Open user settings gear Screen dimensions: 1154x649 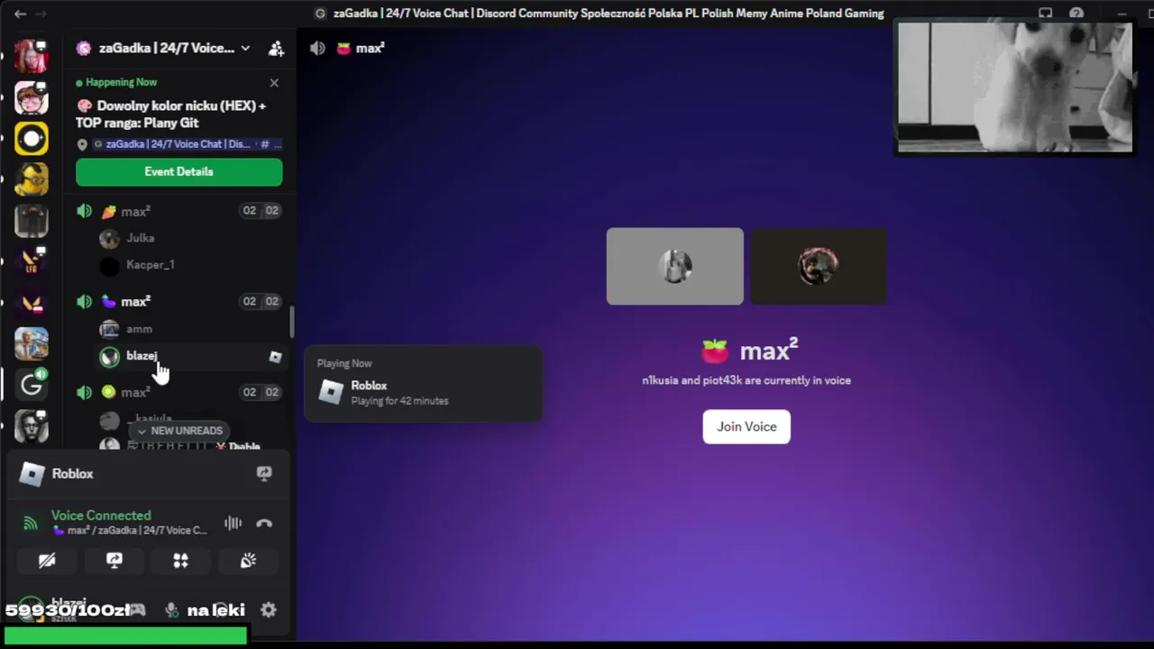tap(269, 610)
